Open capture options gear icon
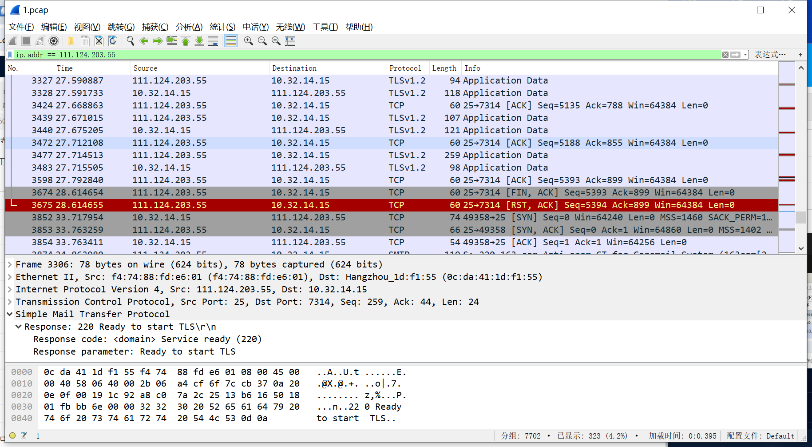Image resolution: width=812 pixels, height=447 pixels. 54,41
